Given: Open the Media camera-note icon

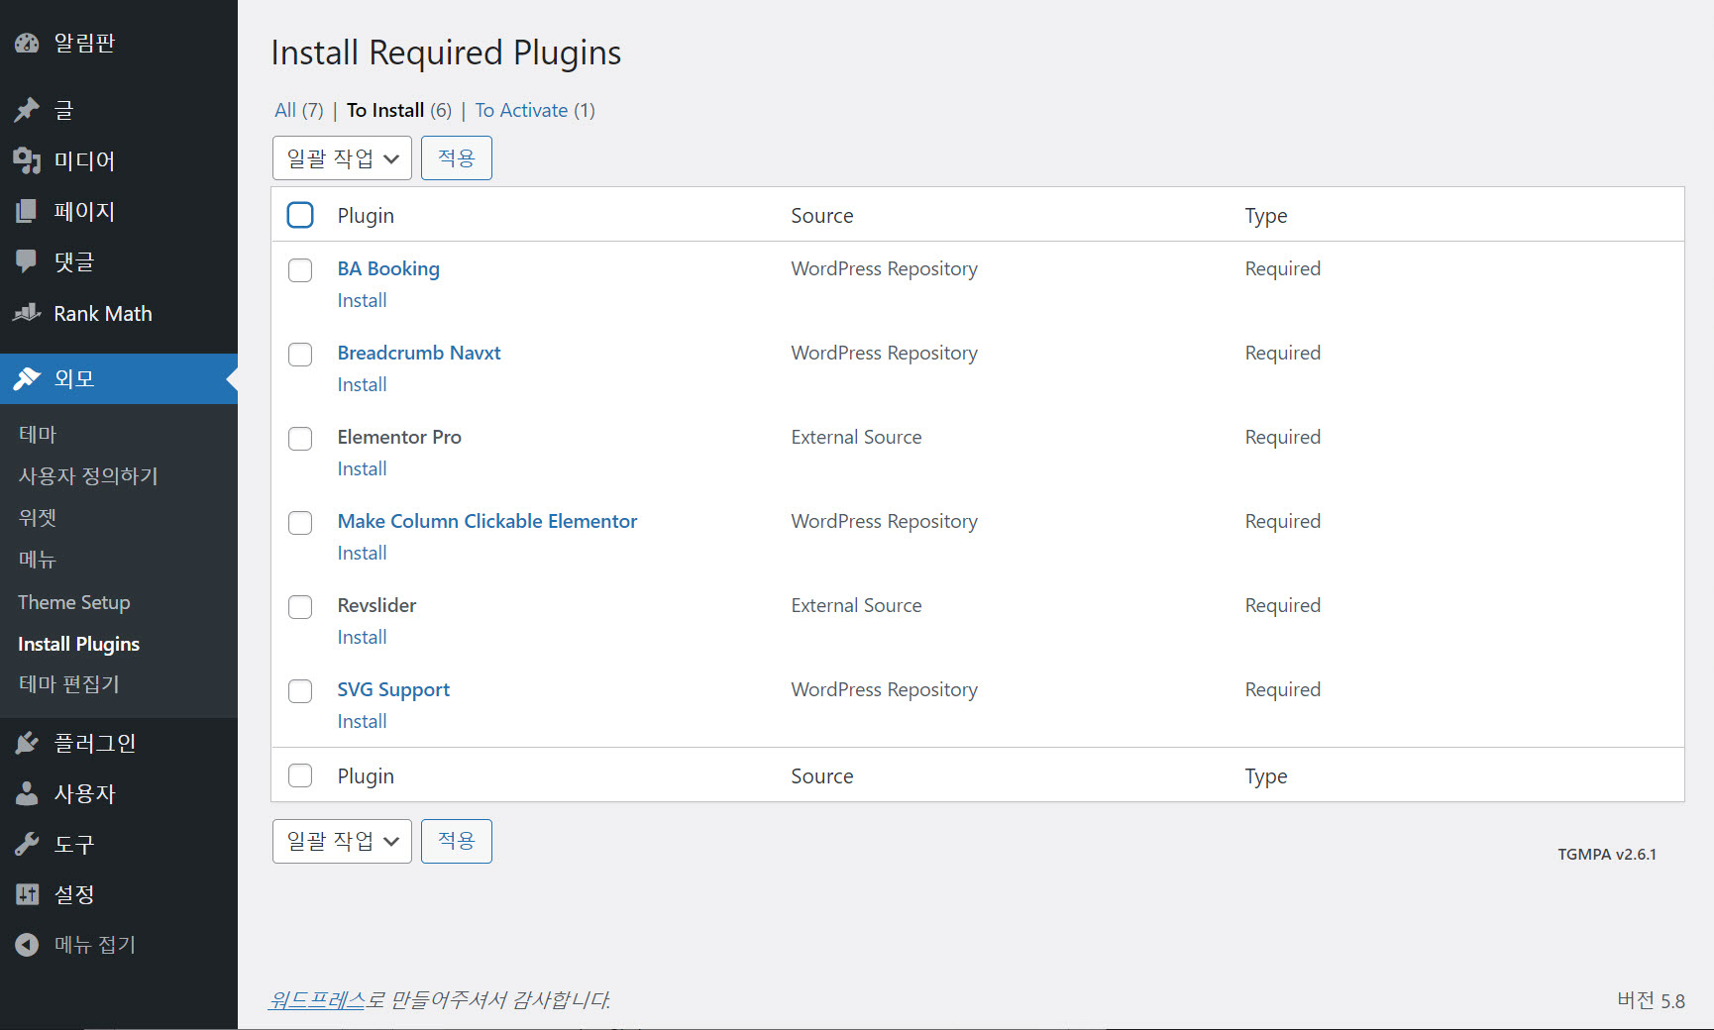Looking at the screenshot, I should click(27, 160).
